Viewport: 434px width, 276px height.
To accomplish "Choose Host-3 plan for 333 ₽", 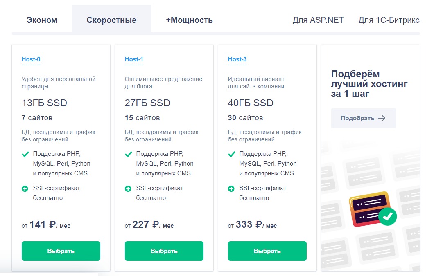I will tap(267, 251).
